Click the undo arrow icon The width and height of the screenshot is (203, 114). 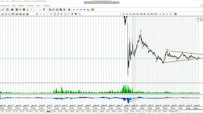tap(36, 10)
